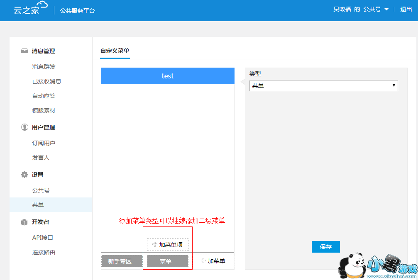Image resolution: width=418 pixels, height=280 pixels.
Task: Click 退出 to log out
Action: (x=406, y=10)
